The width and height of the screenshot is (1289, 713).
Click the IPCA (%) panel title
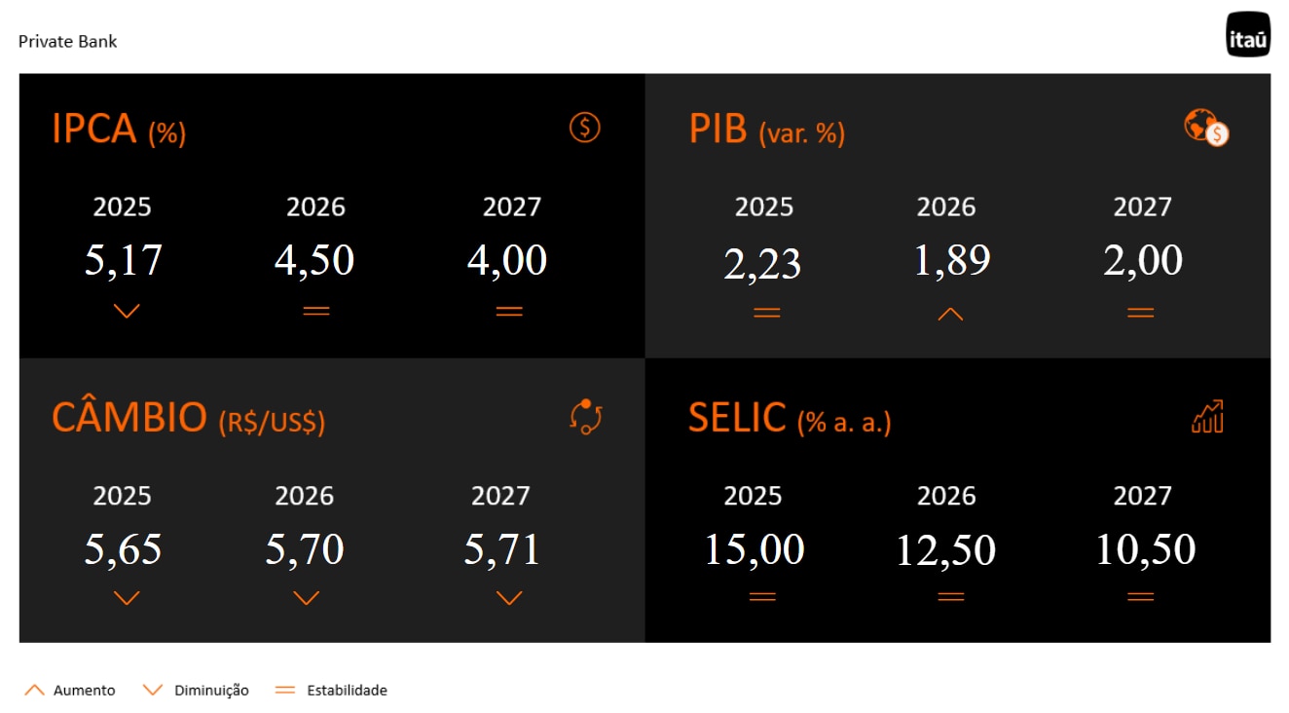point(119,130)
